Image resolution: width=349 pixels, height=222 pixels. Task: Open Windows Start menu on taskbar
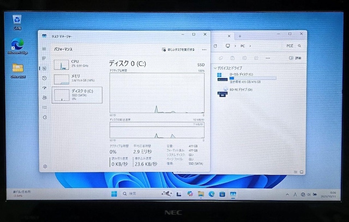click(114, 194)
